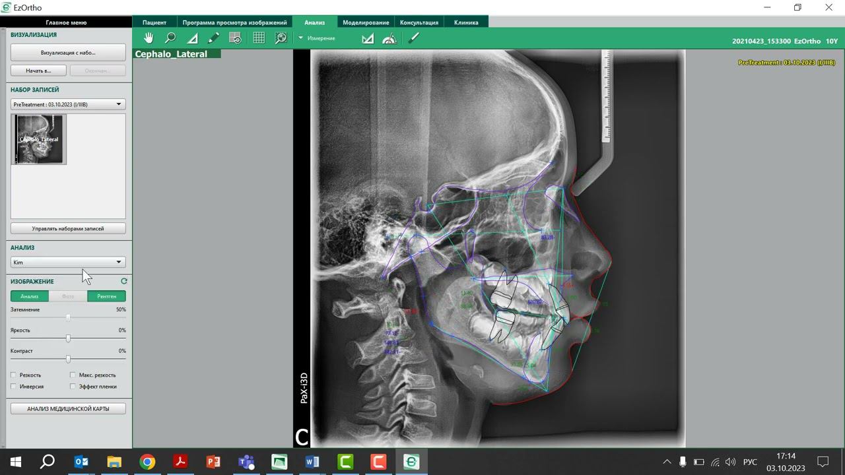Click the Cephalo_Lateral image title label
This screenshot has width=845, height=475.
pyautogui.click(x=171, y=54)
